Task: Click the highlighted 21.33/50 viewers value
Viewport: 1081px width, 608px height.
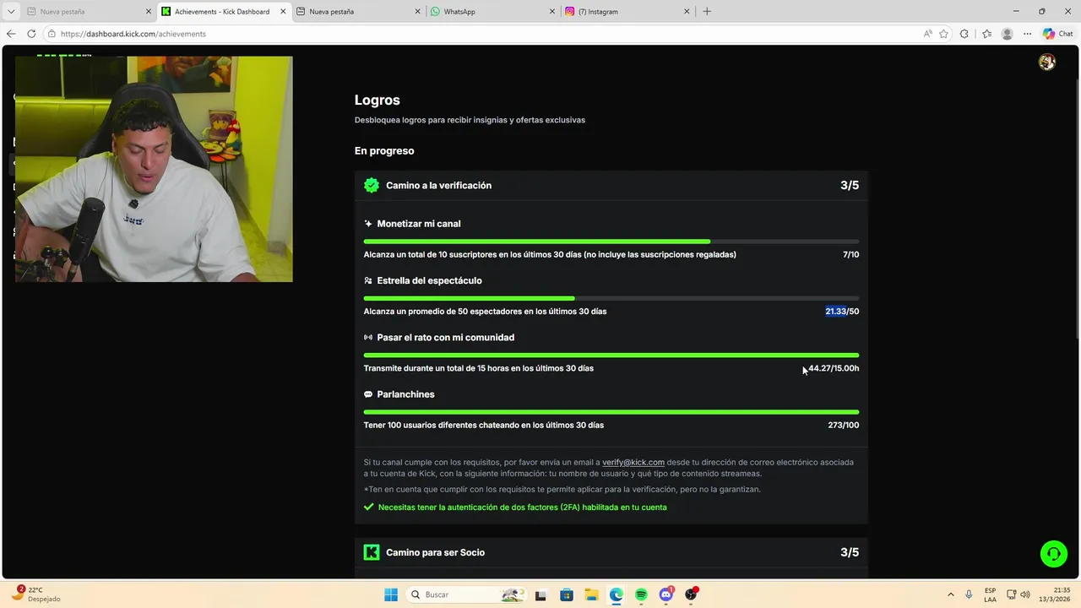Action: (842, 312)
